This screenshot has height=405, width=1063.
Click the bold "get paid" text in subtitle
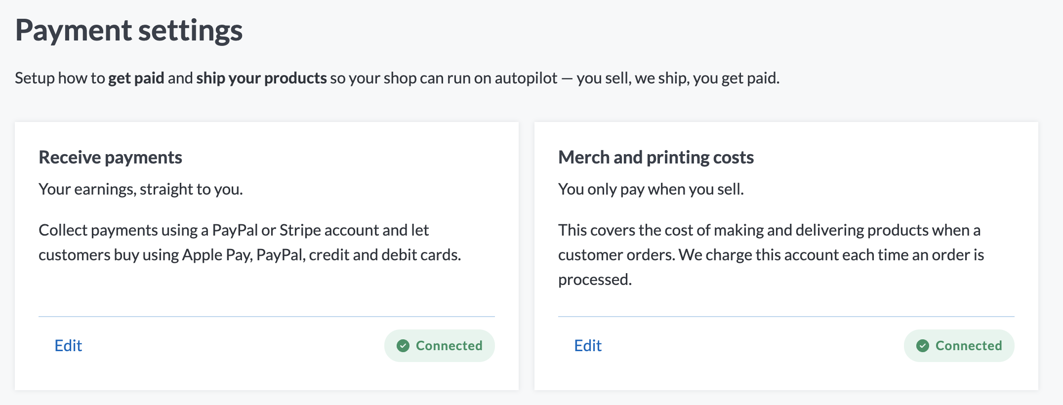point(136,78)
